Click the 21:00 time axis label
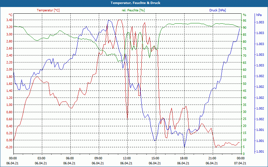Image resolution: width=268 pixels, height=167 pixels. click(x=212, y=158)
